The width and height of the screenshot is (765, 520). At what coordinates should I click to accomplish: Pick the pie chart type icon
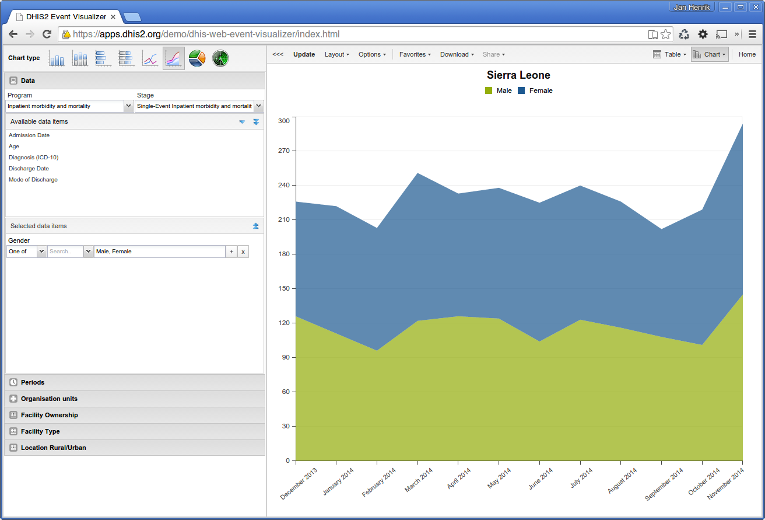(x=197, y=58)
